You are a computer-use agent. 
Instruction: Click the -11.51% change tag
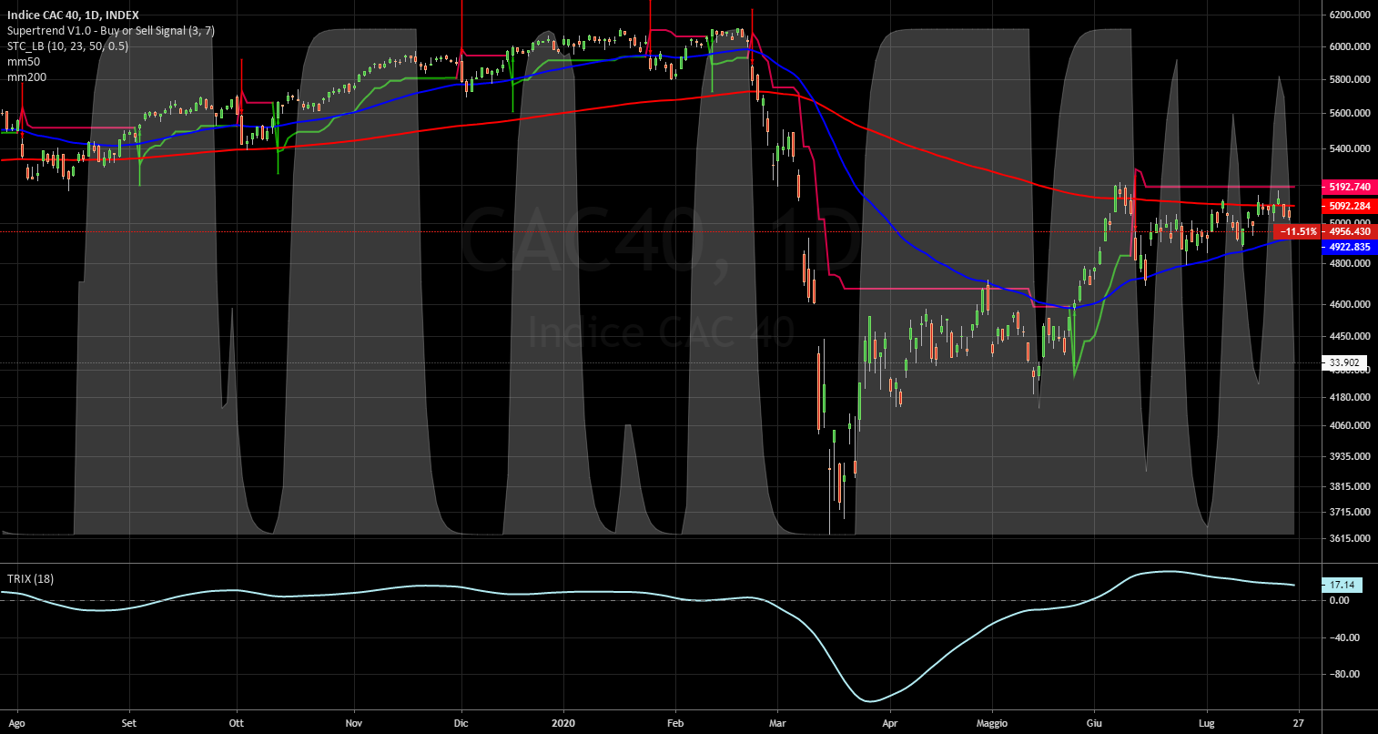1298,231
